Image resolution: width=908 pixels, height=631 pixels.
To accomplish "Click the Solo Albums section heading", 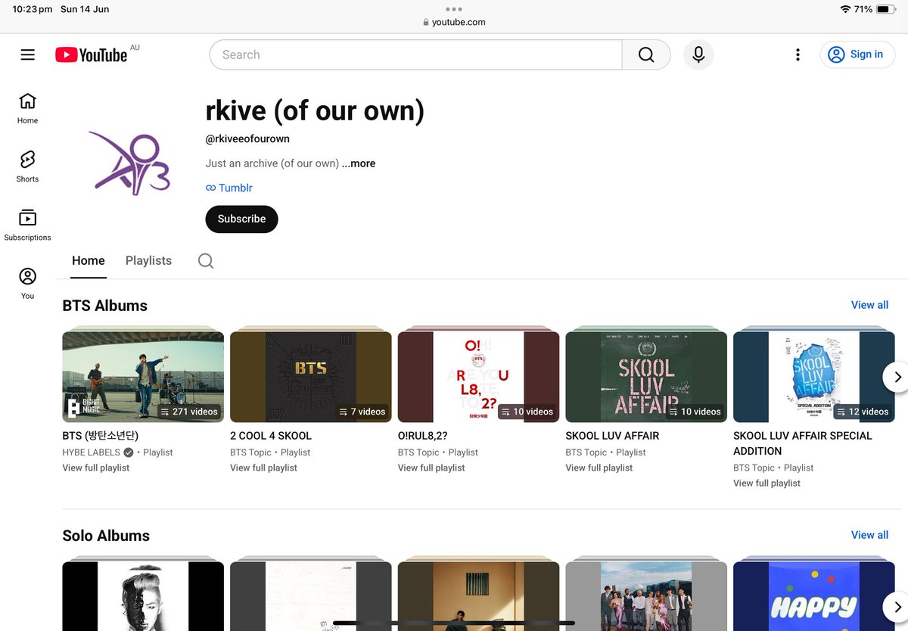I will click(x=106, y=536).
